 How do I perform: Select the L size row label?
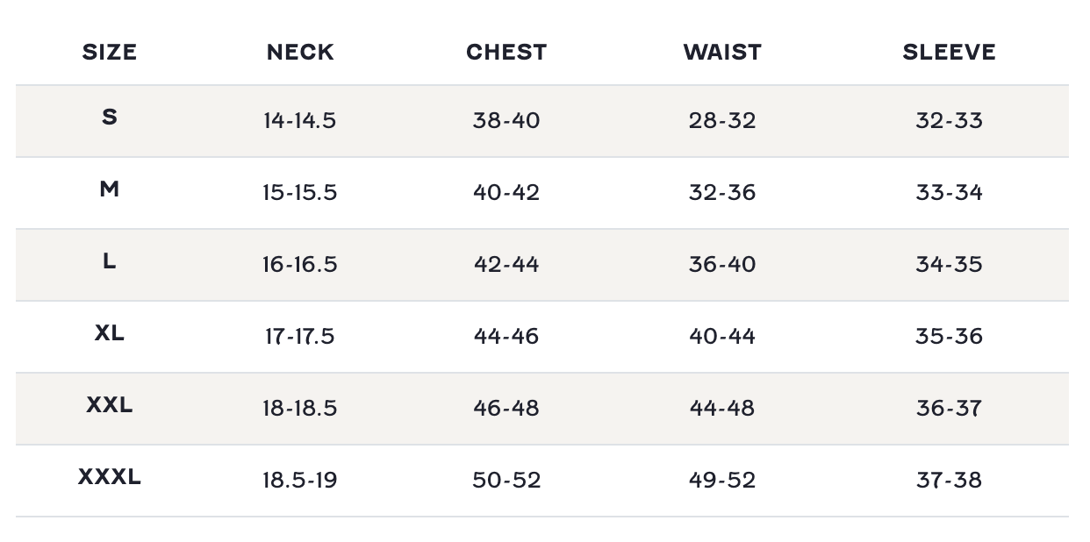coord(110,261)
